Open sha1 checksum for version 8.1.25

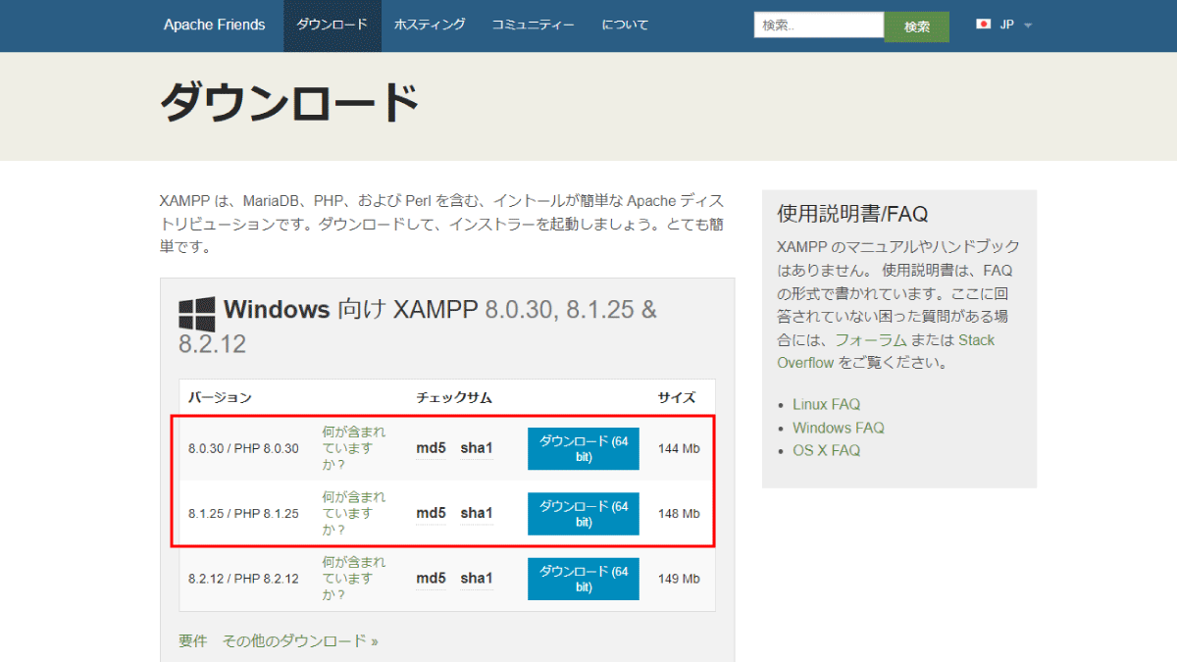(x=477, y=513)
